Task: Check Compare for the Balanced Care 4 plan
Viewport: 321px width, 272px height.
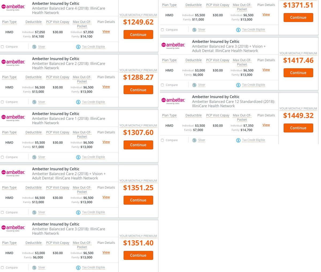Action: (x=2, y=47)
